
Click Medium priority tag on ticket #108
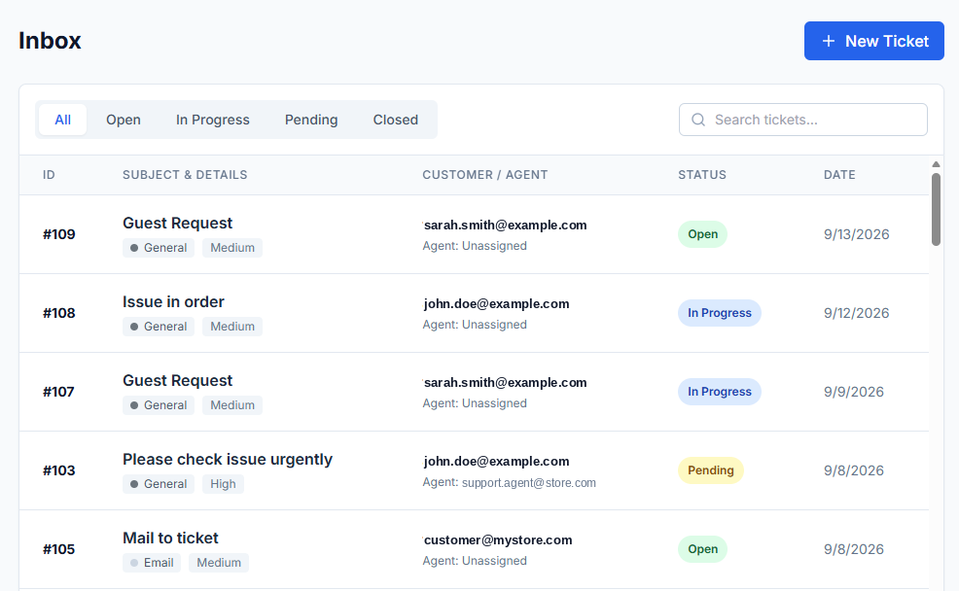click(232, 327)
